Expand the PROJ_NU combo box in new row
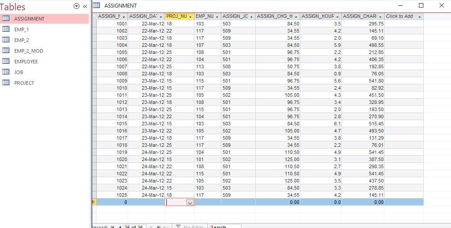Image resolution: width=451 pixels, height=228 pixels. coord(190,203)
